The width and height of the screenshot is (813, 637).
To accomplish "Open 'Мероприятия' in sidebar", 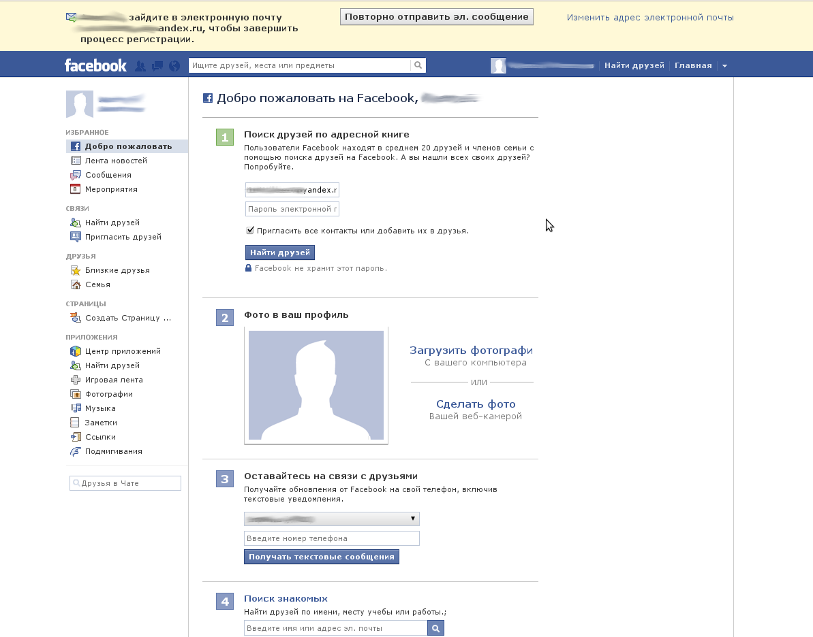I will pyautogui.click(x=112, y=189).
